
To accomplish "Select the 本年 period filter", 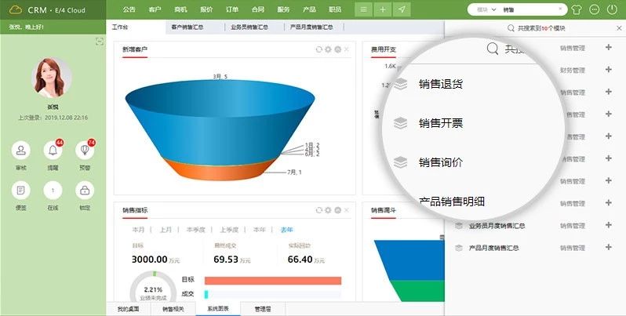I will 259,230.
